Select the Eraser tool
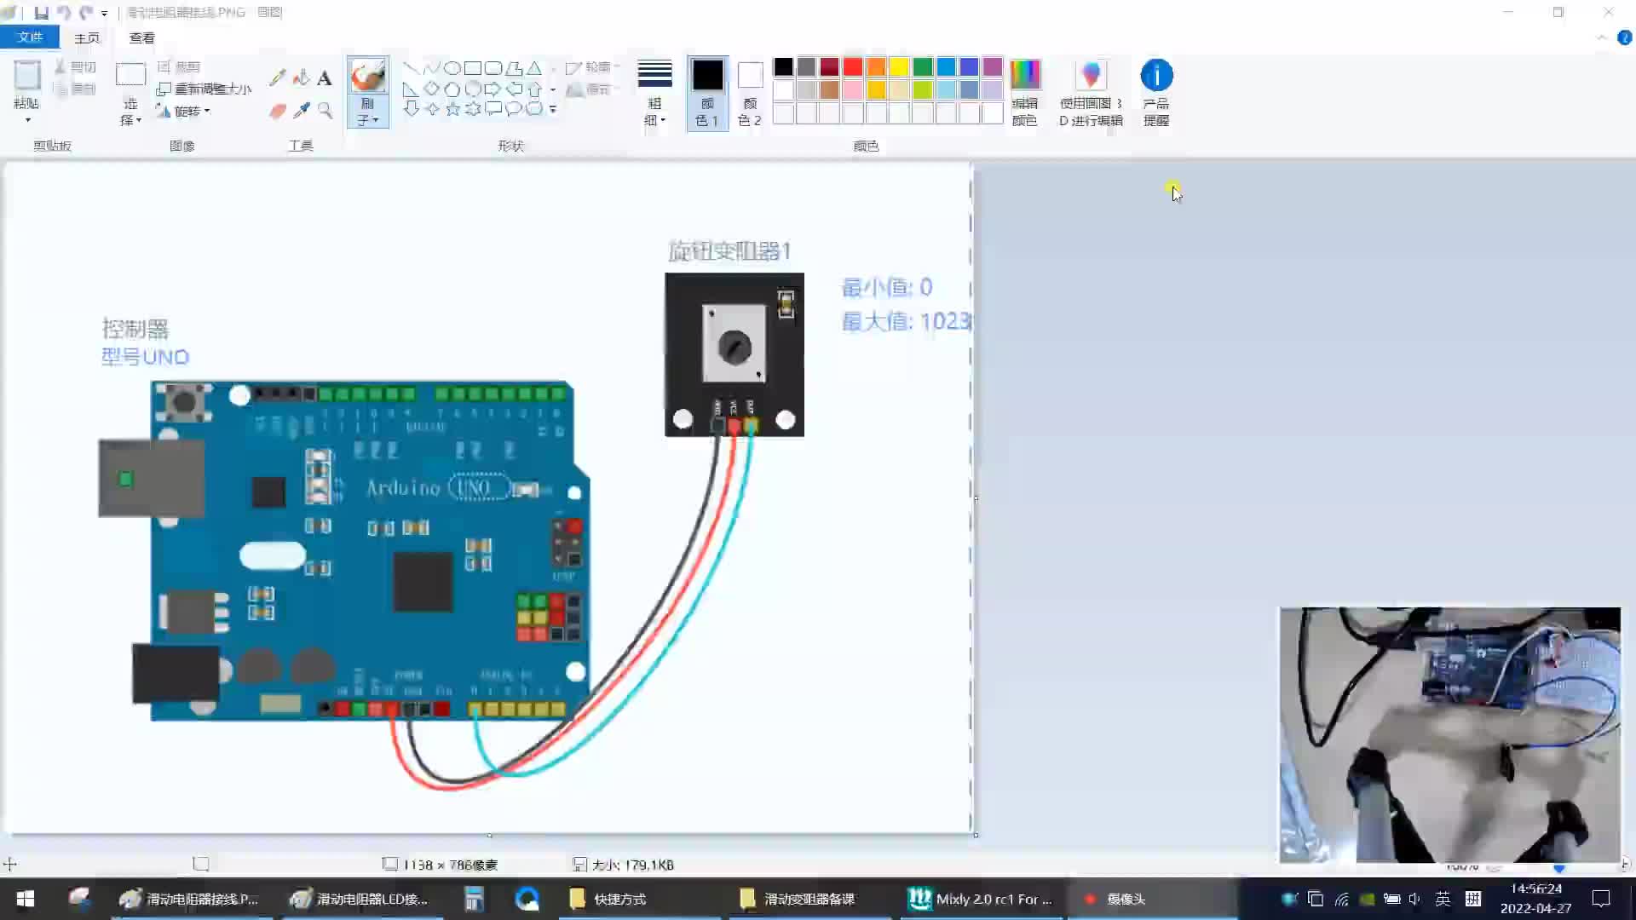1636x920 pixels. coord(277,111)
